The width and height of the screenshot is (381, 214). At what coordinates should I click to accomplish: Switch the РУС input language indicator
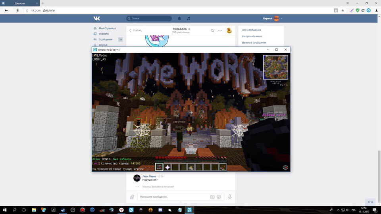click(x=354, y=210)
